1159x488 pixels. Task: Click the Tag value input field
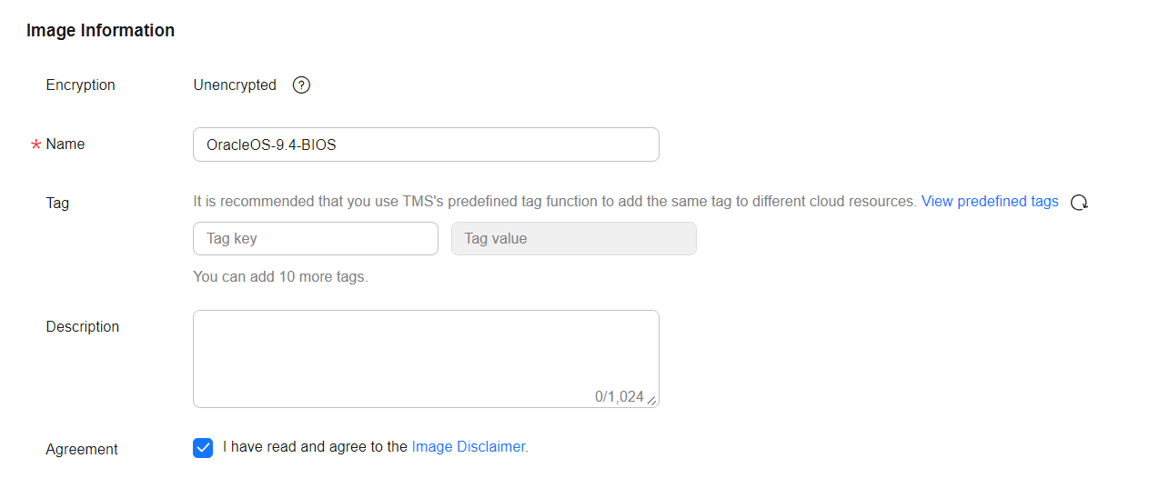pos(574,239)
